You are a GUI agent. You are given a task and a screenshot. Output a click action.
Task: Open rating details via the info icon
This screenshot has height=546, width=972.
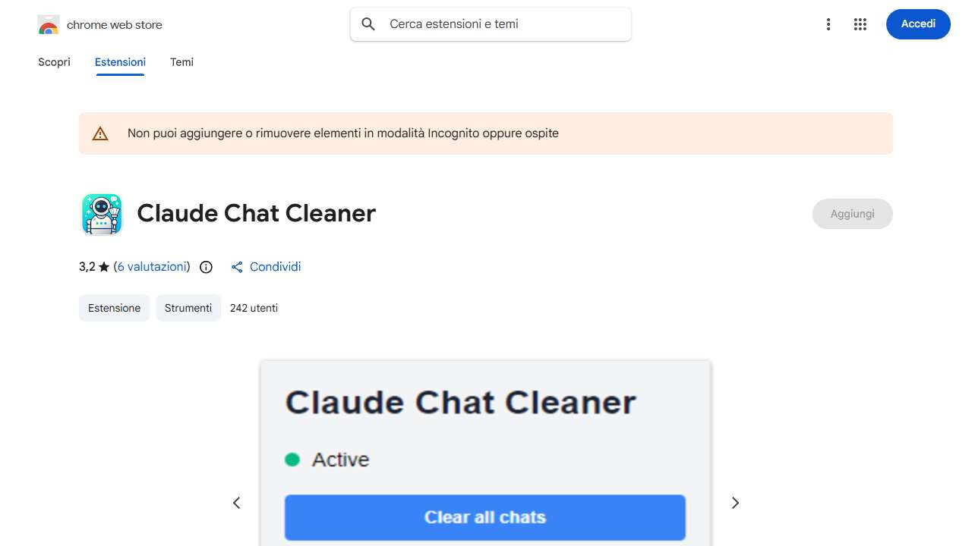click(206, 267)
